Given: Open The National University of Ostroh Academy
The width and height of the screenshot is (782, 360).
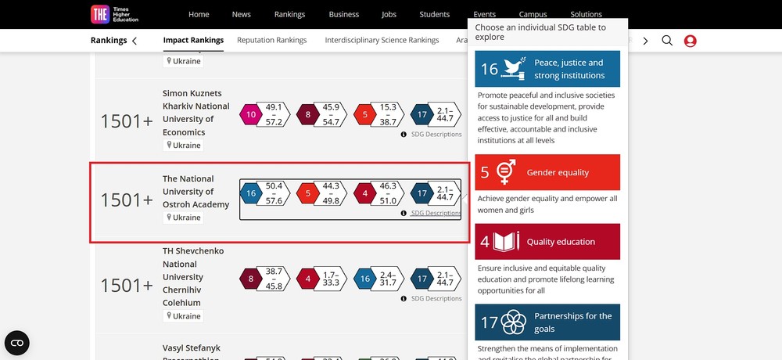Looking at the screenshot, I should pos(196,191).
